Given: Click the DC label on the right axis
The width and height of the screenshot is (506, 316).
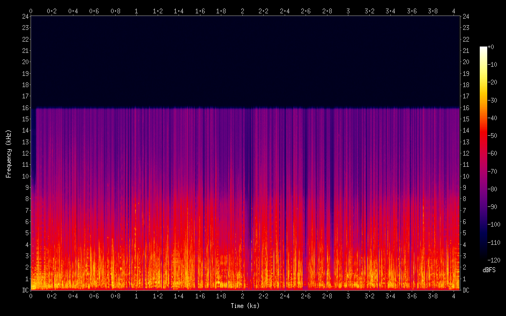Looking at the screenshot, I should tap(466, 290).
